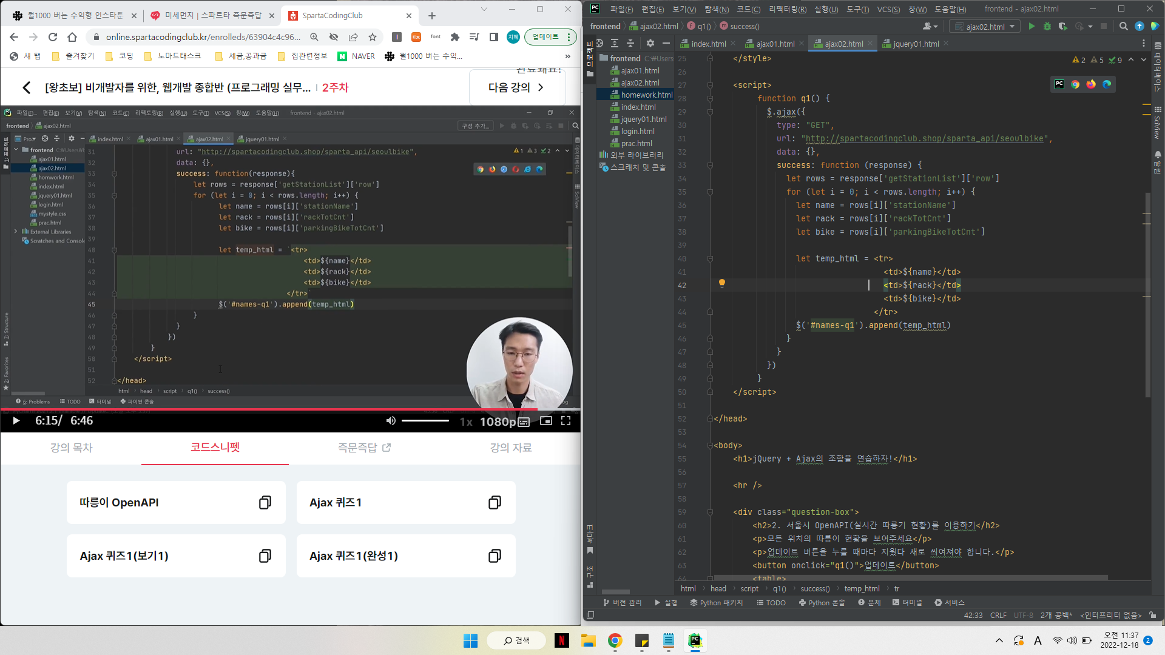Play the lecture video
Viewport: 1165px width, 655px height.
[x=16, y=421]
